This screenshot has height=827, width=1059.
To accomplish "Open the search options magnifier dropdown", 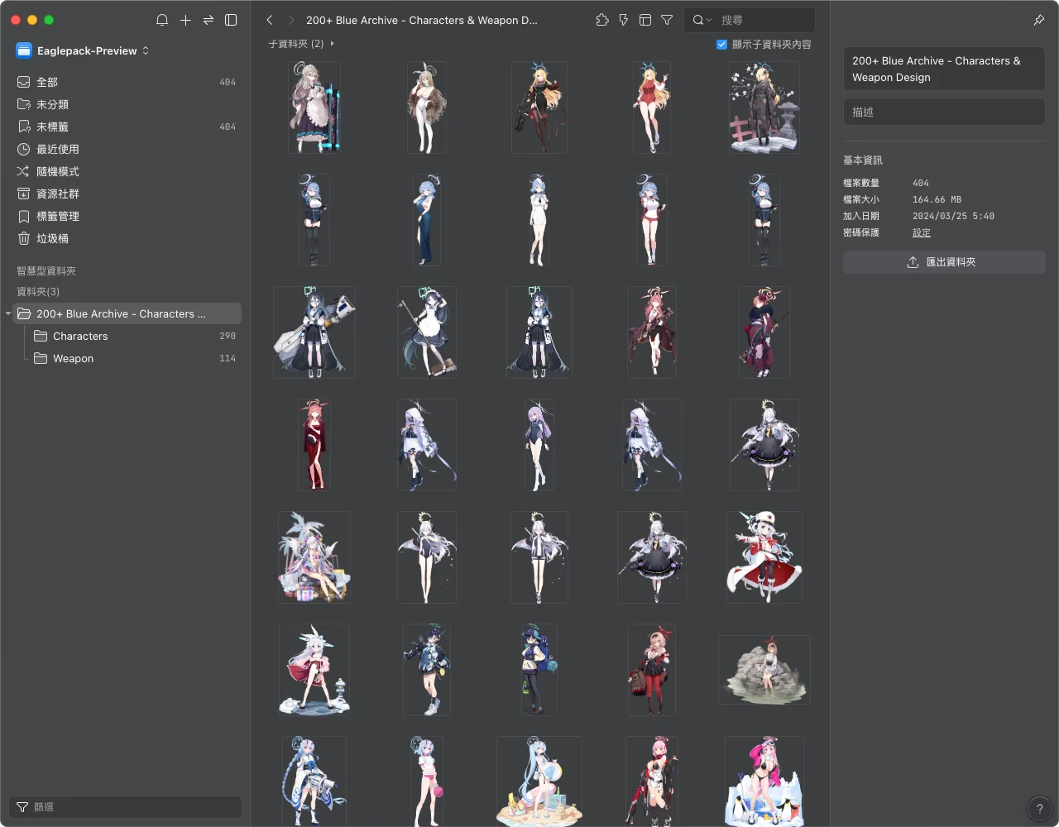I will pos(702,20).
